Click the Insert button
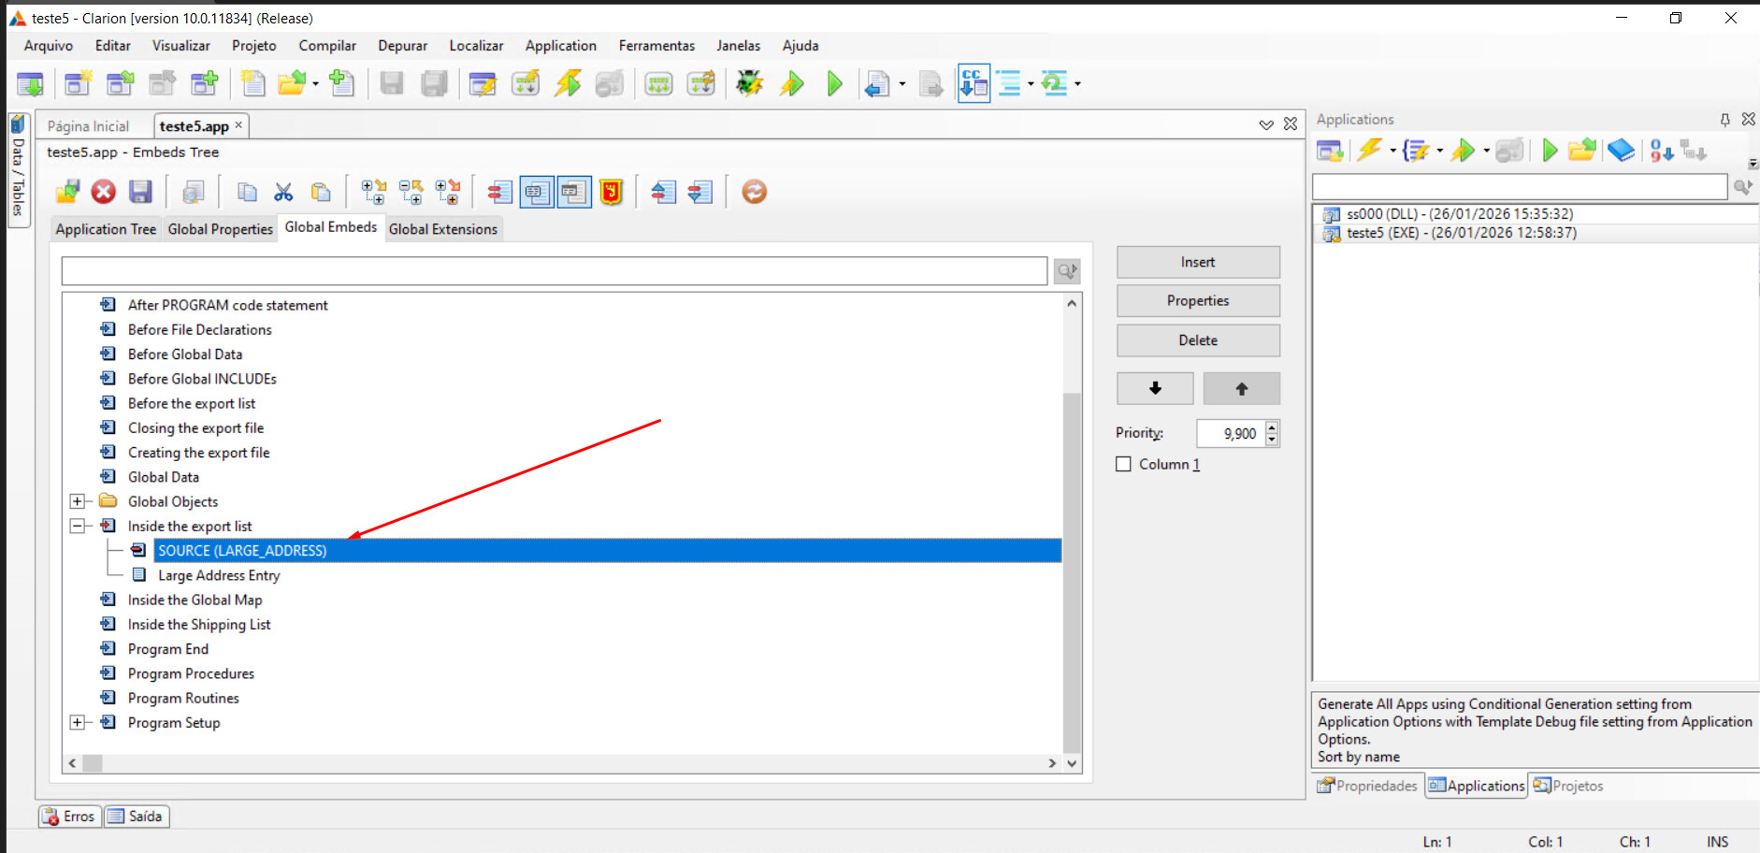 (x=1197, y=262)
